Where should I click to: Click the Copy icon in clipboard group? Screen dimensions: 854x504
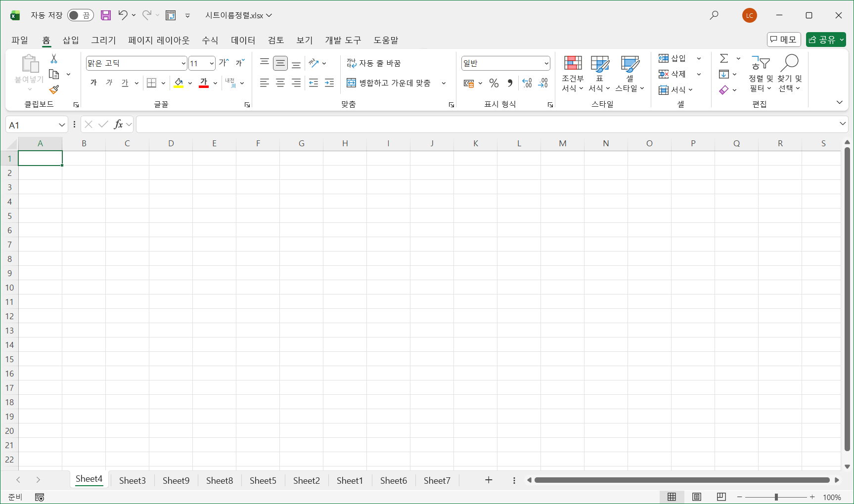coord(54,74)
